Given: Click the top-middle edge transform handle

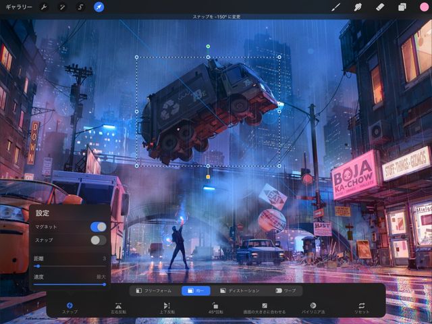Looking at the screenshot, I should coord(208,57).
